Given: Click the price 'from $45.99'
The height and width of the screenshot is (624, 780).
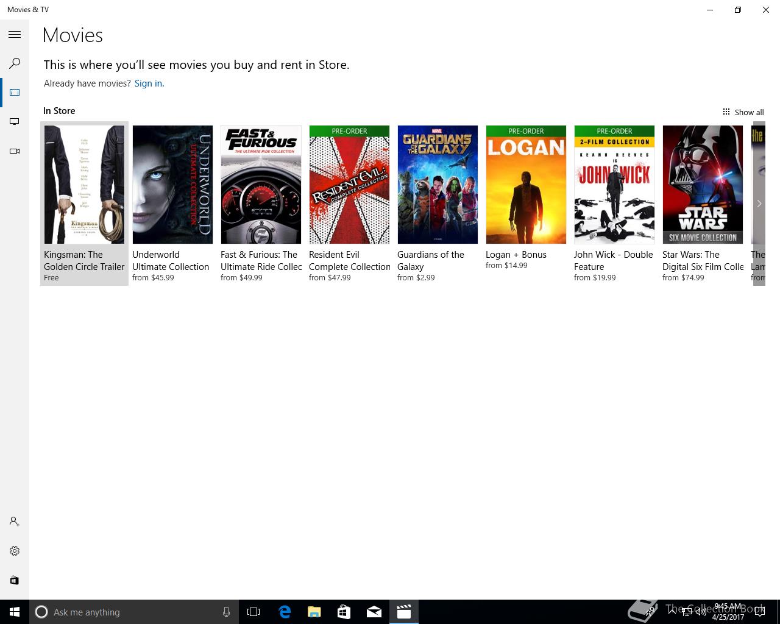Looking at the screenshot, I should pyautogui.click(x=153, y=278).
